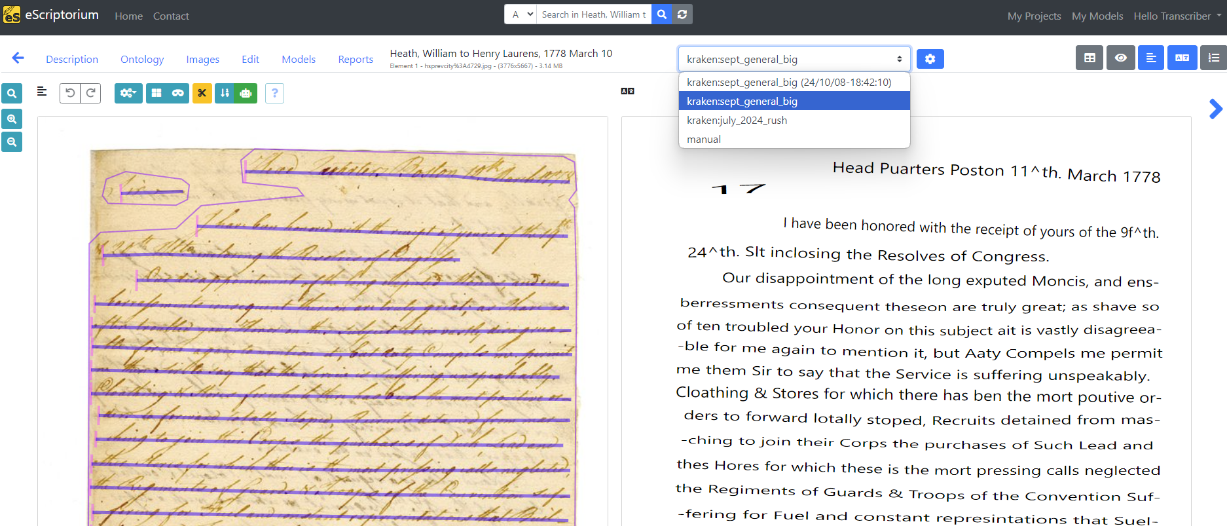Click the magnifier reset-zoom button

click(12, 94)
